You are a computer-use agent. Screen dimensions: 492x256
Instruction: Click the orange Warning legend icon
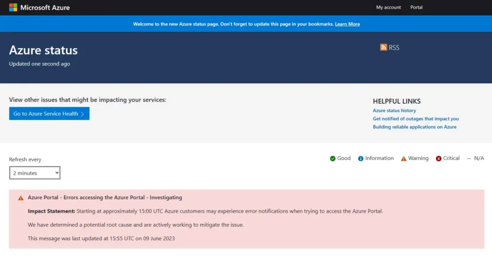(x=404, y=158)
